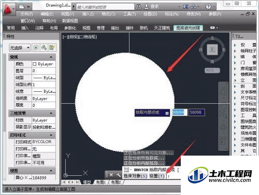Click the hatch icon beside BHATCH prompt
The height and width of the screenshot is (195, 259).
(x=126, y=170)
